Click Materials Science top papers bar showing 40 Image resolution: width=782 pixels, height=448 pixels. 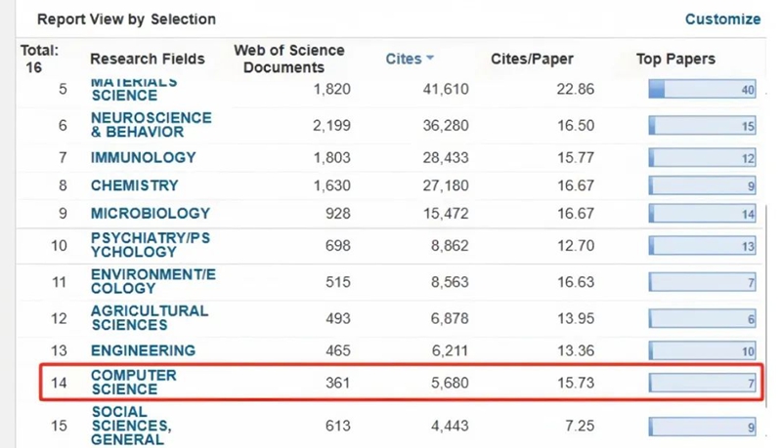[x=702, y=90]
